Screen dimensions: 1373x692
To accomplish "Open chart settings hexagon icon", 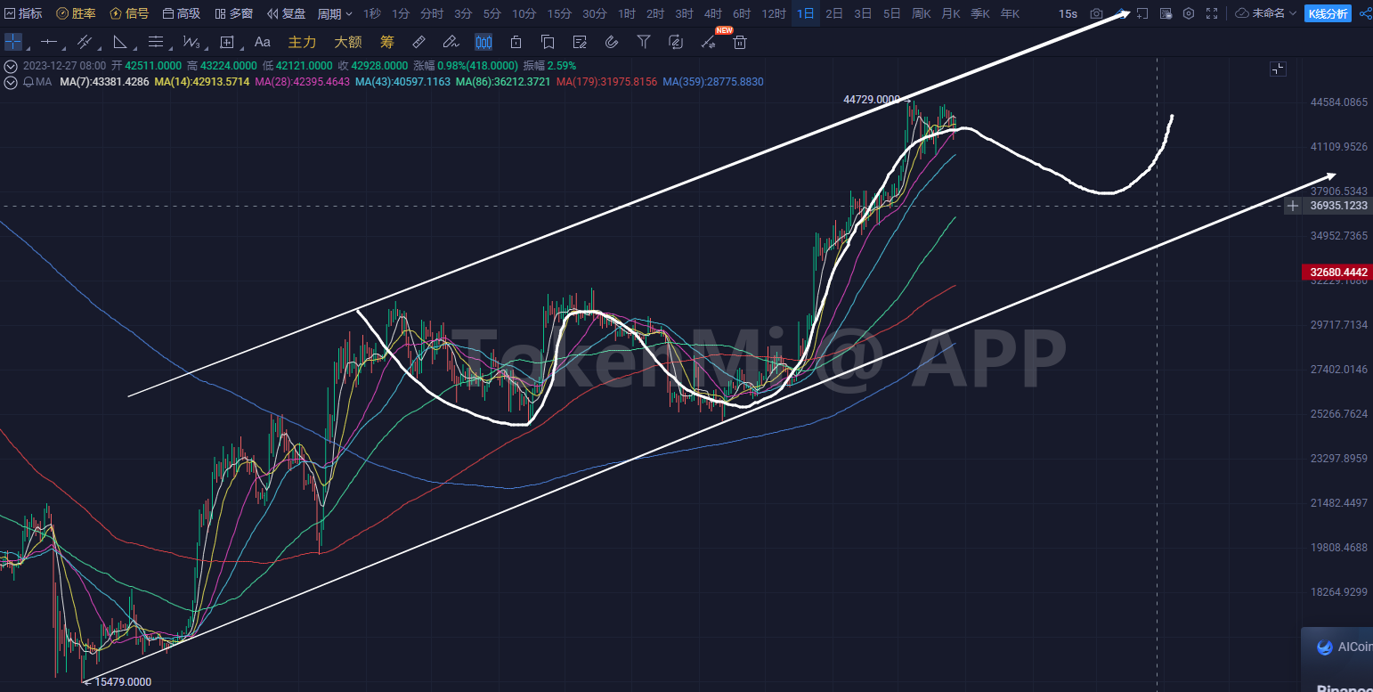I will [1188, 13].
